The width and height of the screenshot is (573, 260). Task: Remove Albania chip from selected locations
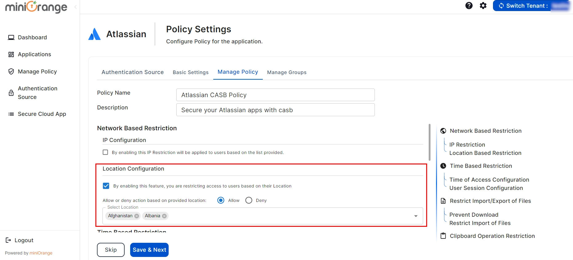[164, 216]
